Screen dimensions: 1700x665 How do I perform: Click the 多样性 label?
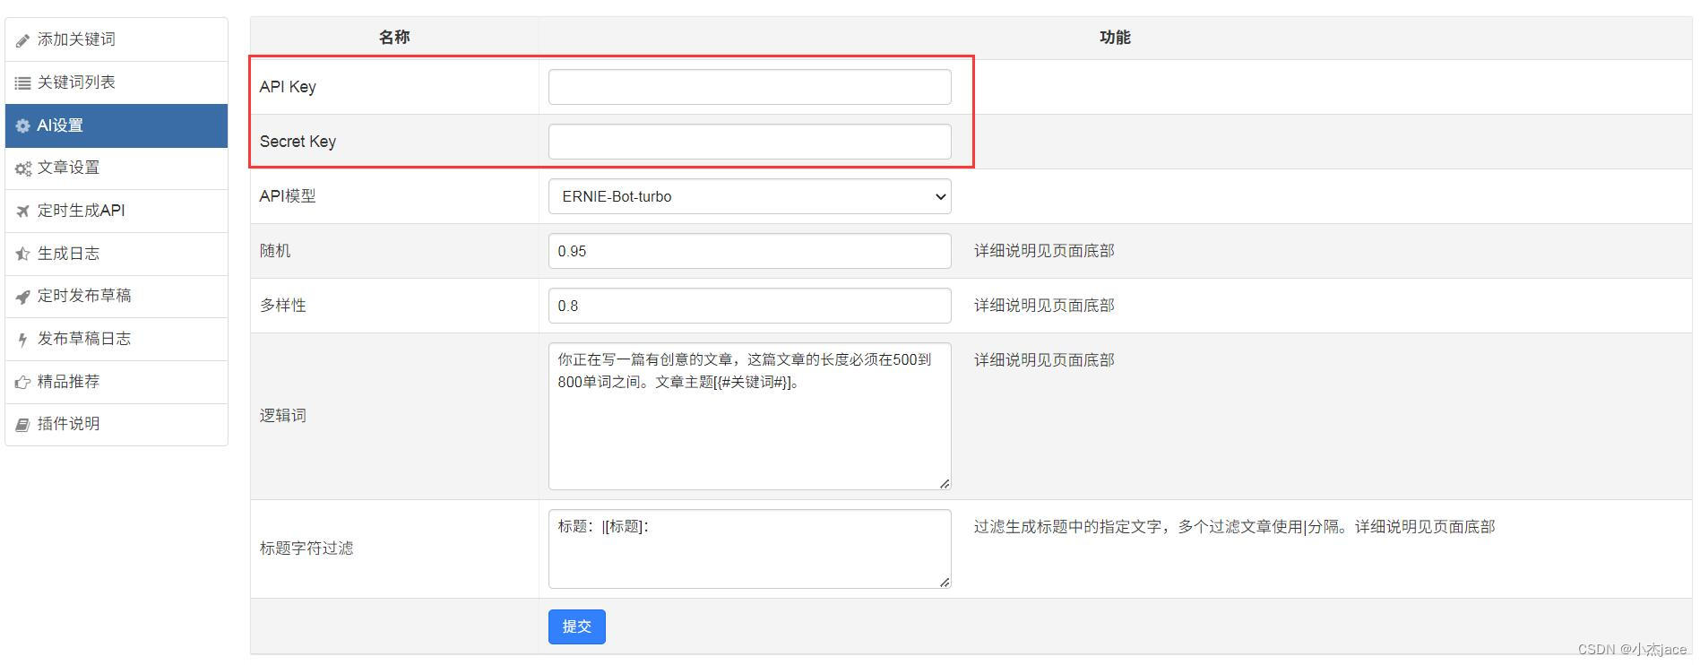283,306
